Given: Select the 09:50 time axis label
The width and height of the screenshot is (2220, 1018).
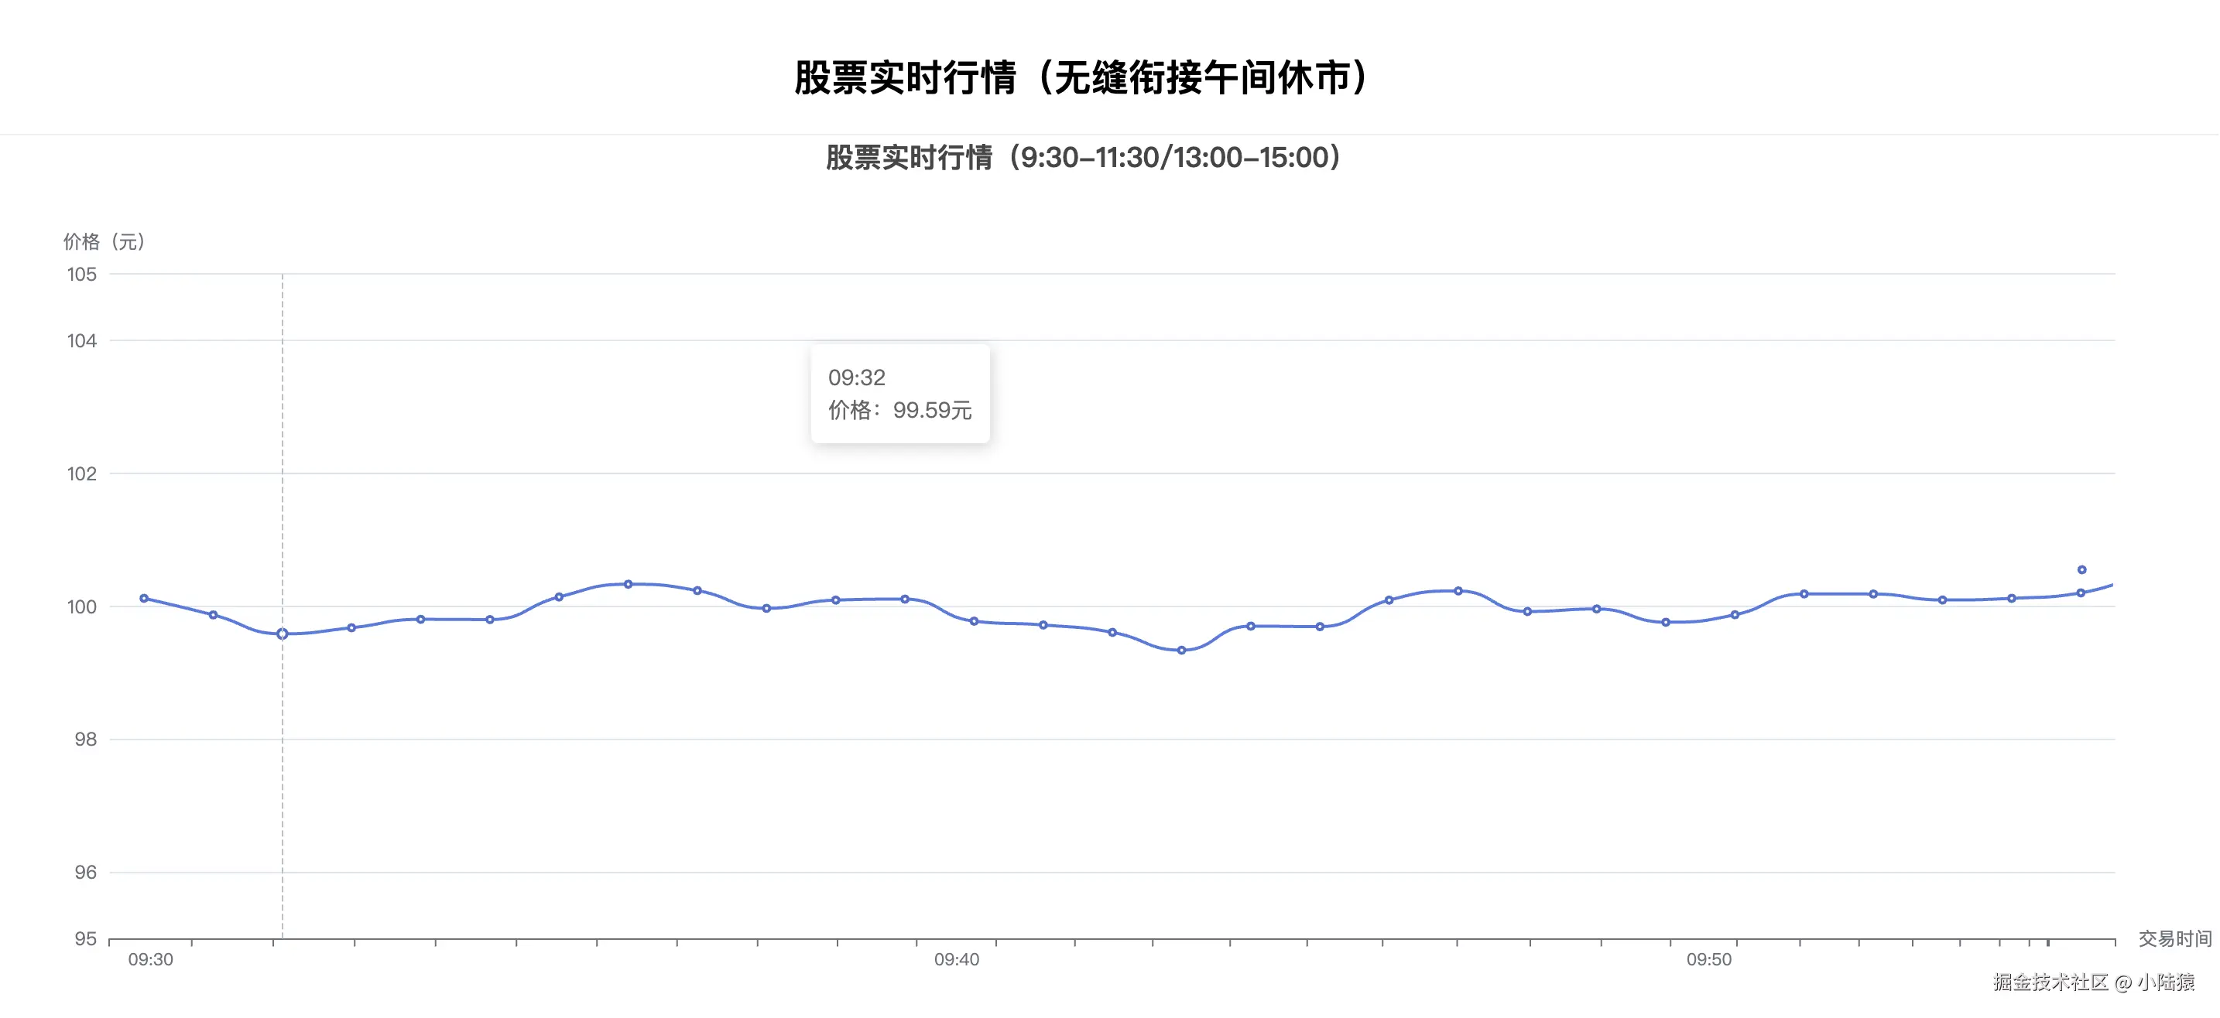Looking at the screenshot, I should (1709, 960).
